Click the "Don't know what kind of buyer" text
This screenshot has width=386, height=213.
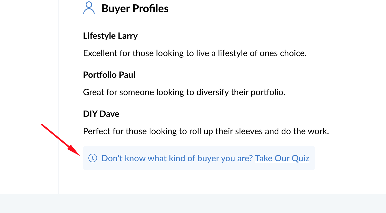[x=177, y=158]
